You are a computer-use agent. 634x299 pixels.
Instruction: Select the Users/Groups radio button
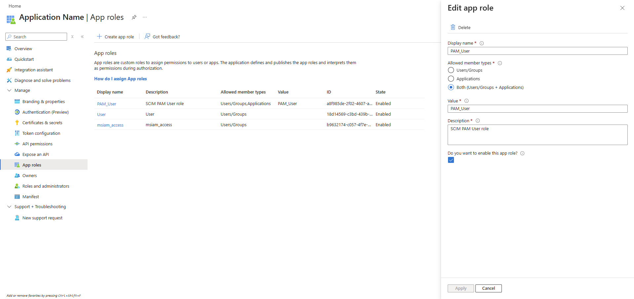tap(451, 70)
